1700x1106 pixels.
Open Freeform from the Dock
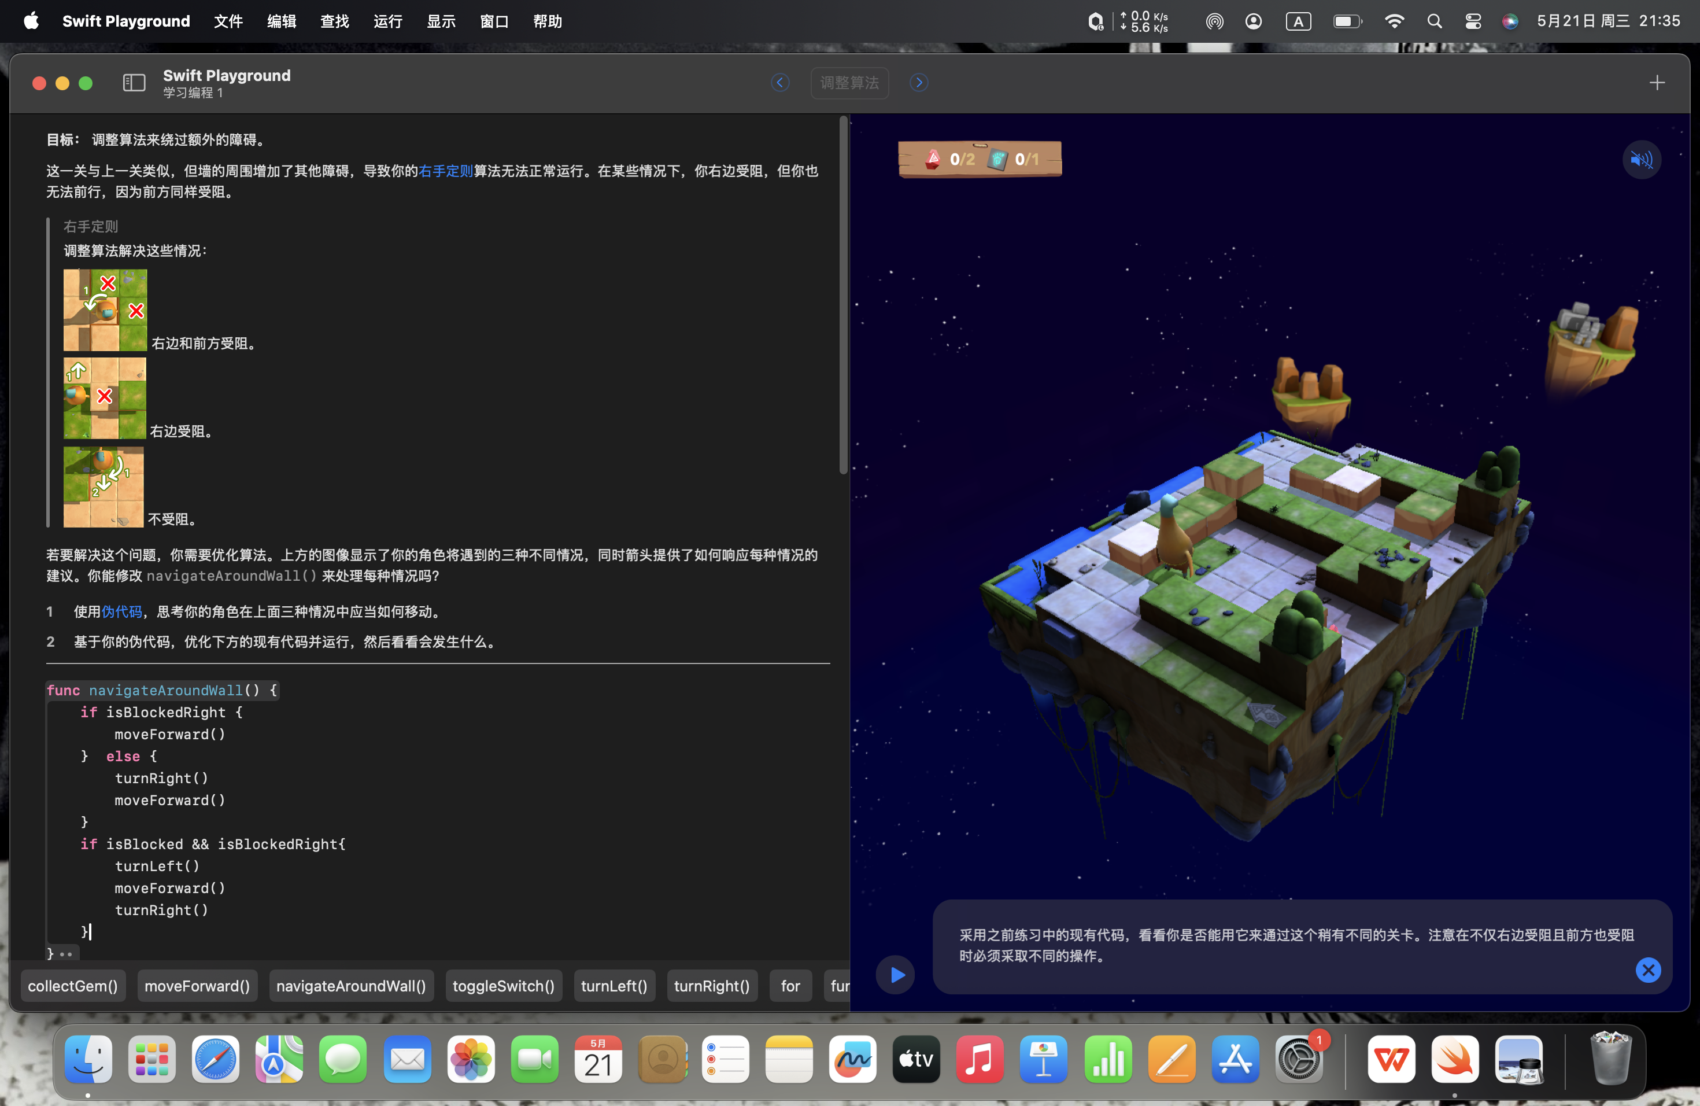coord(853,1059)
